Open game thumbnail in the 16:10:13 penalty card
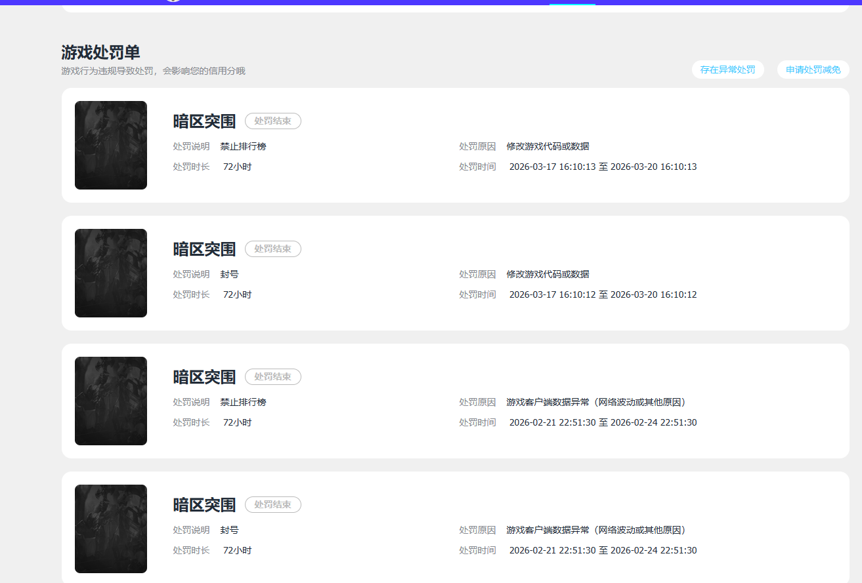 pyautogui.click(x=111, y=145)
